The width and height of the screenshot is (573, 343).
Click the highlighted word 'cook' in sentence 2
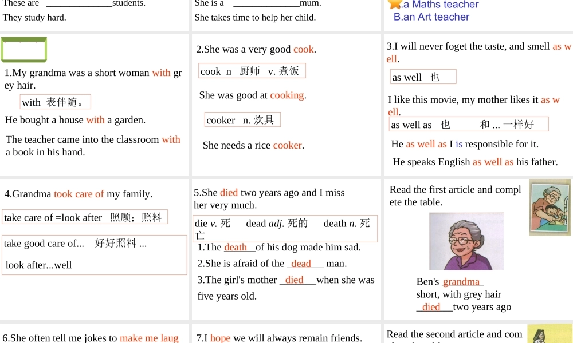pyautogui.click(x=303, y=49)
